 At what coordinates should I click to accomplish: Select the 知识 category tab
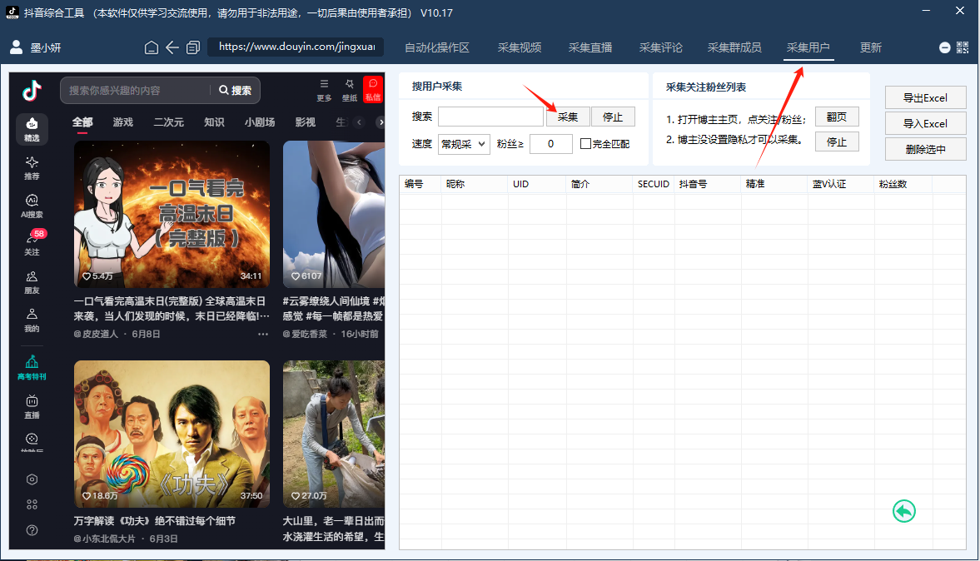pyautogui.click(x=214, y=122)
